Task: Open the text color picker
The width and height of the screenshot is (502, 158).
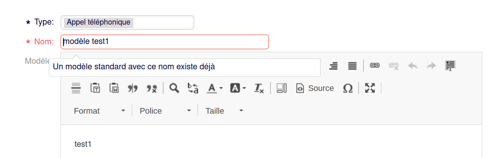Action: tap(215, 88)
